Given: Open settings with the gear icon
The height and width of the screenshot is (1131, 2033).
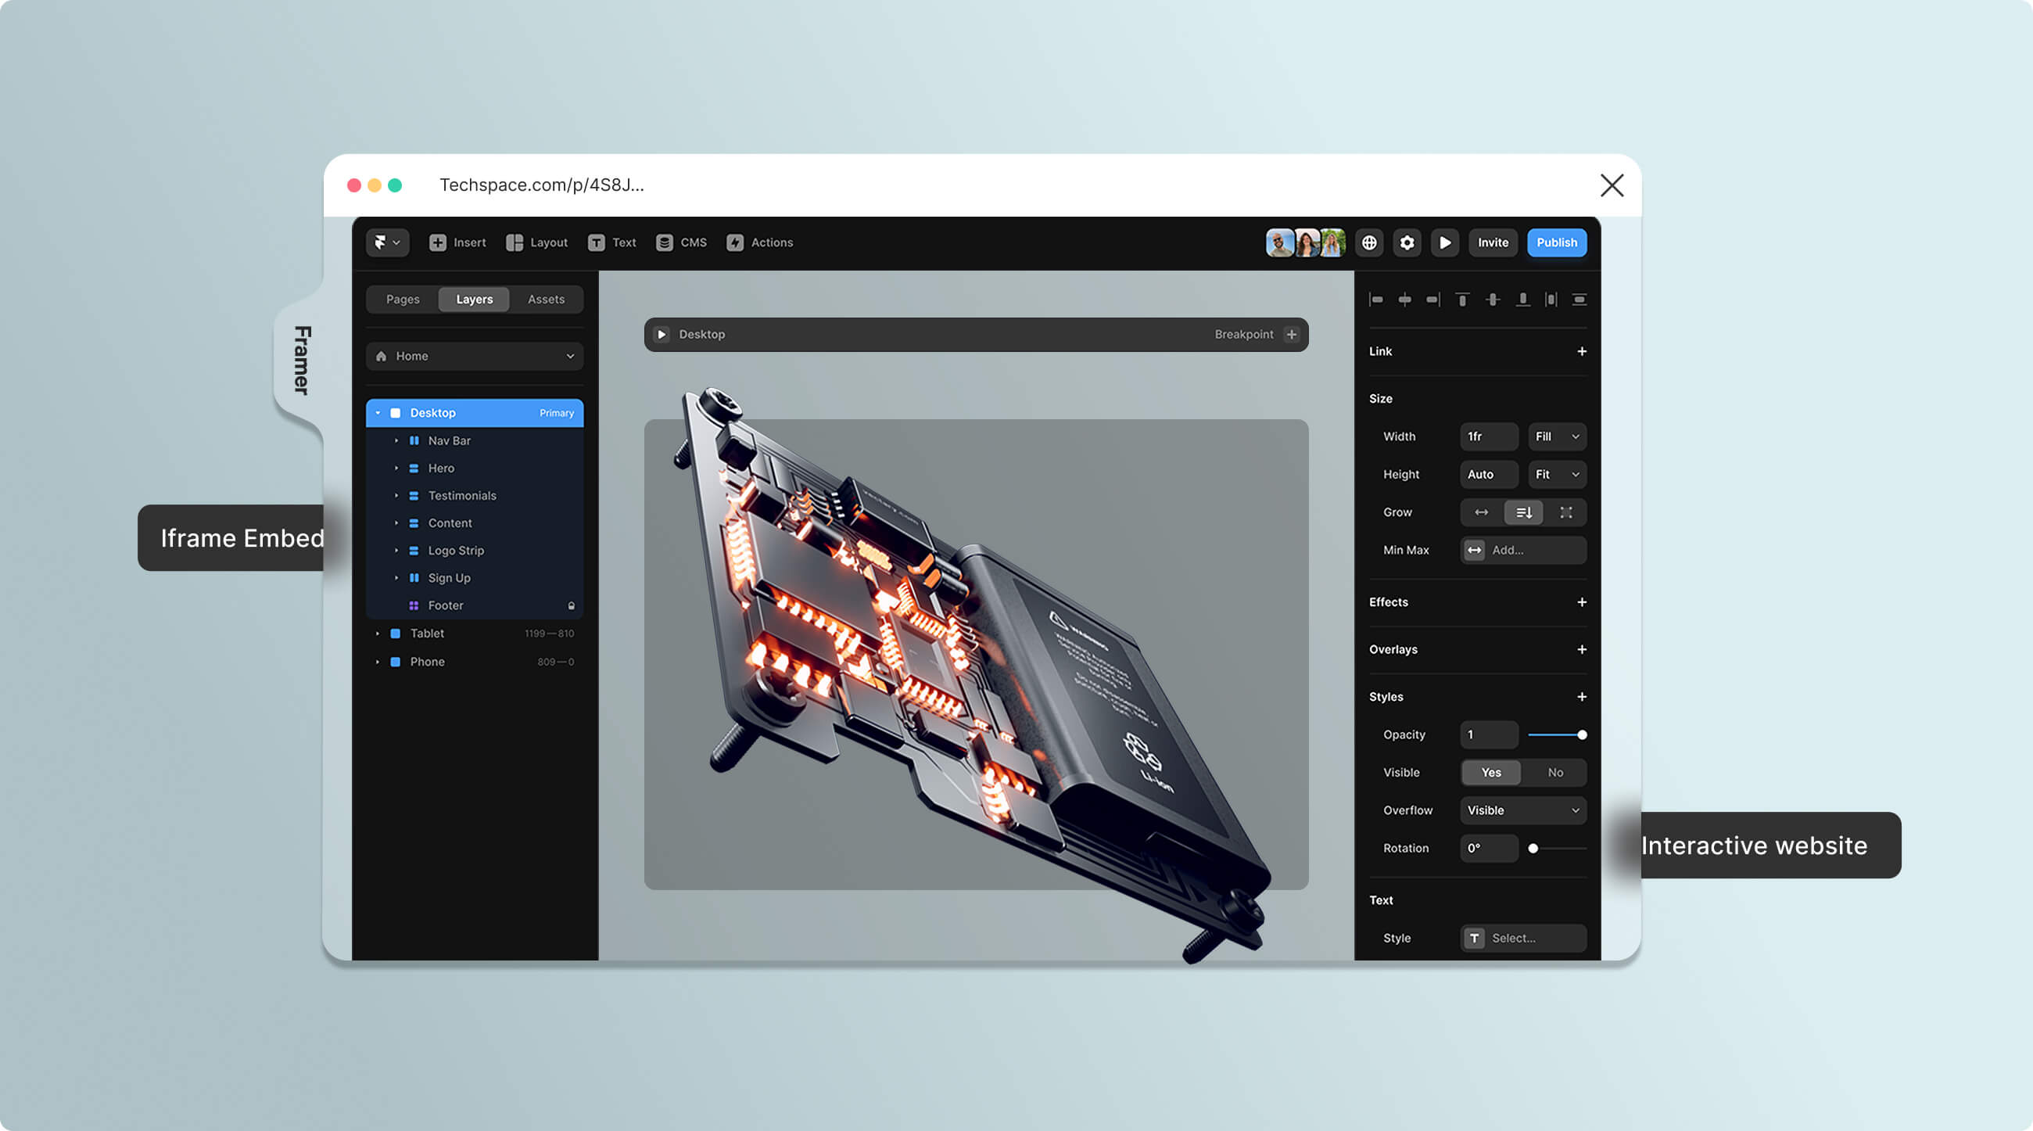Looking at the screenshot, I should (1407, 242).
